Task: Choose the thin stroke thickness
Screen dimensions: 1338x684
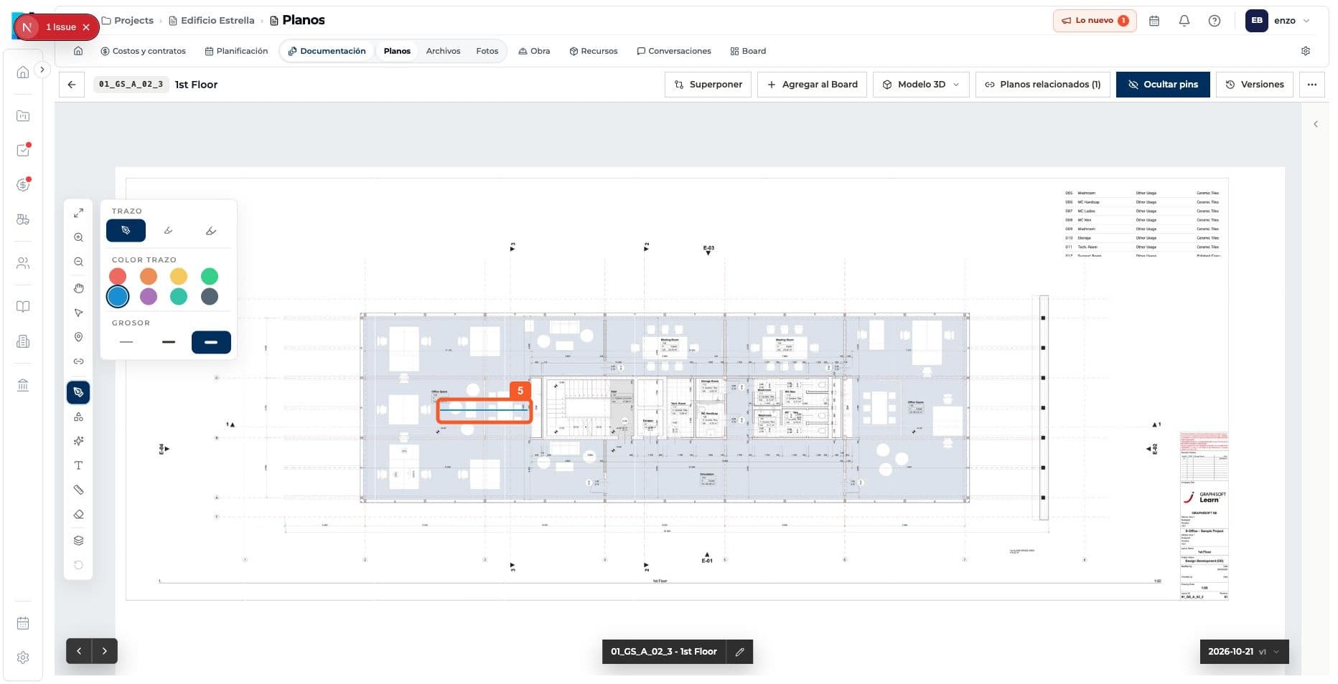Action: coord(126,342)
